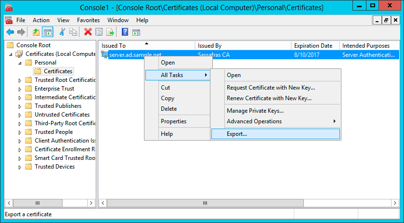Screen dimensions: 404x223
Task: Click Properties in the context menu
Action: [173, 121]
